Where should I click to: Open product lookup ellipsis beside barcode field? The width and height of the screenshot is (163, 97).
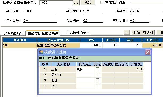pyautogui.click(x=127, y=33)
